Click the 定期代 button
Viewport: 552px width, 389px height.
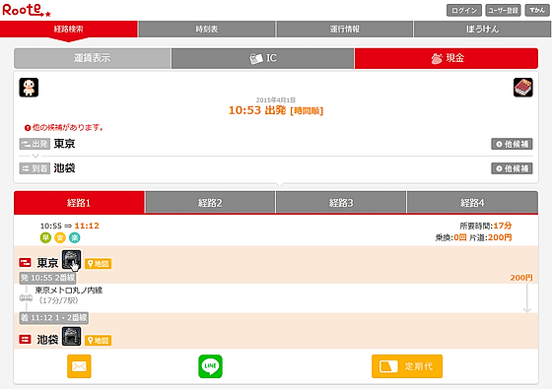coord(407,366)
